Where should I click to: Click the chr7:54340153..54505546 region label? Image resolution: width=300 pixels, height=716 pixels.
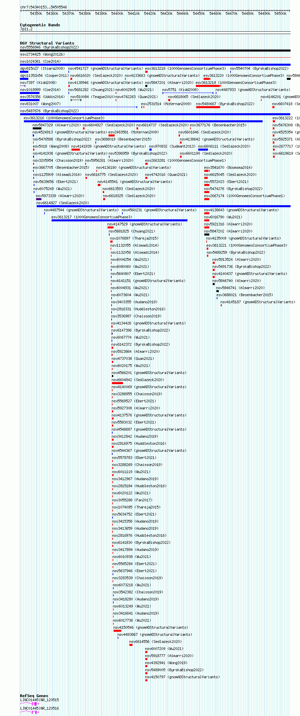pyautogui.click(x=43, y=7)
